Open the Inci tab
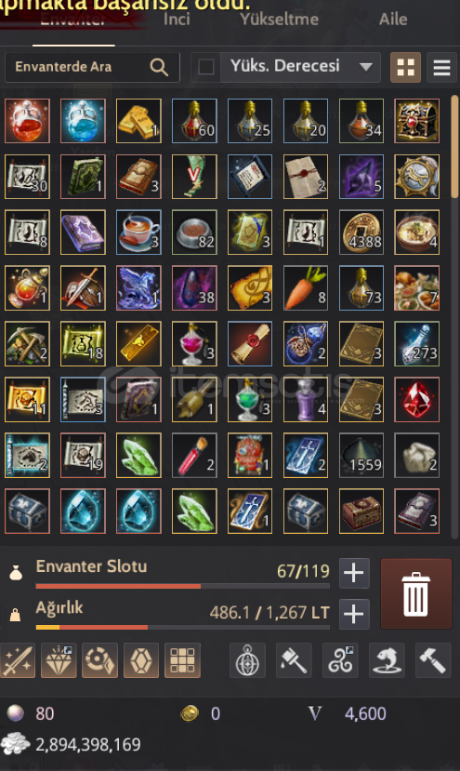460x771 pixels. (177, 20)
